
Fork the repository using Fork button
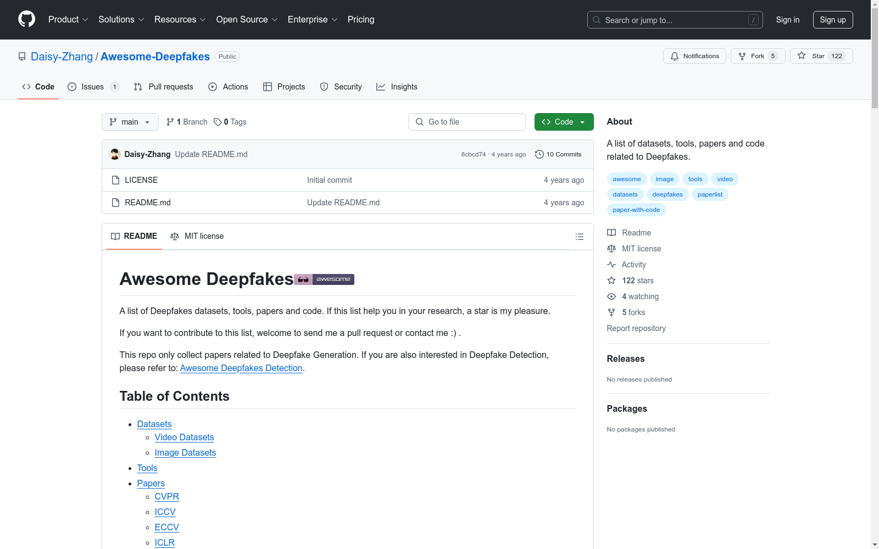point(758,56)
